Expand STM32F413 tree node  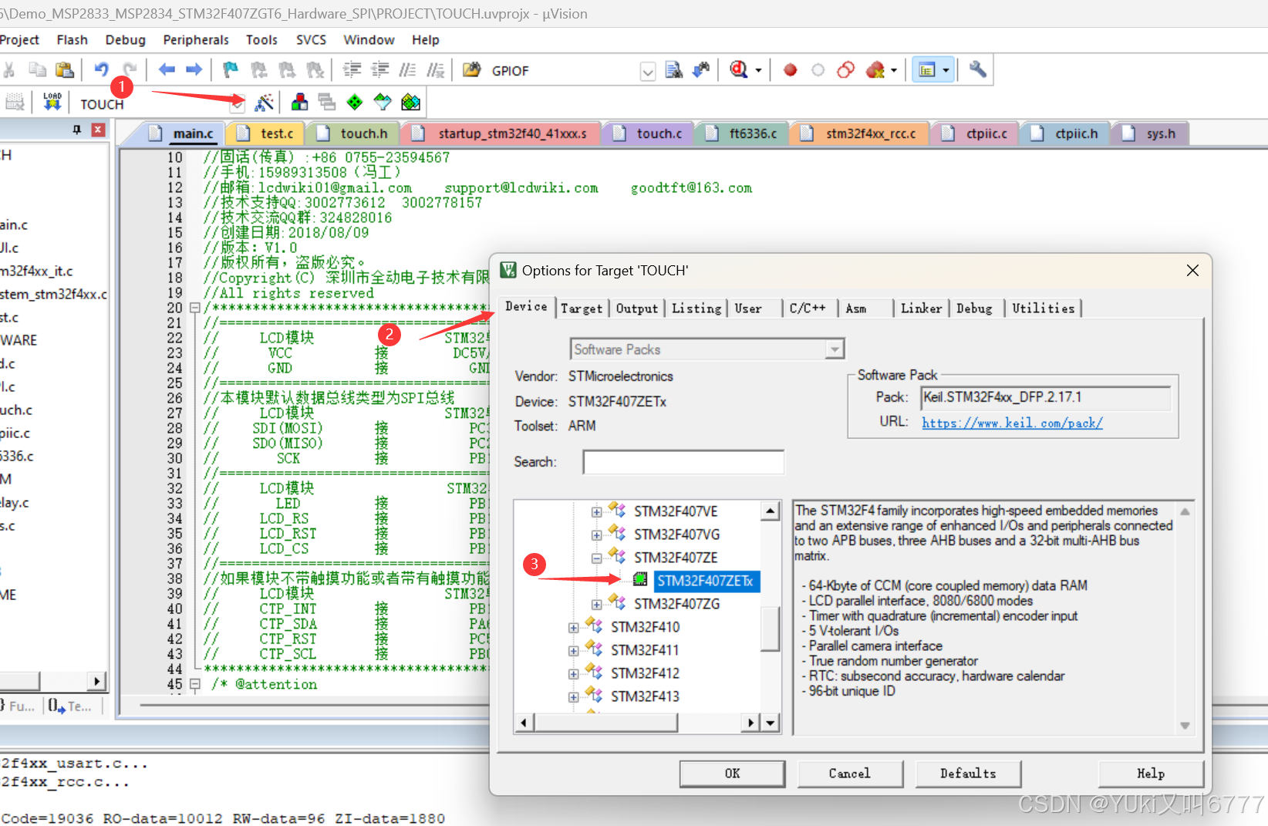coord(573,697)
